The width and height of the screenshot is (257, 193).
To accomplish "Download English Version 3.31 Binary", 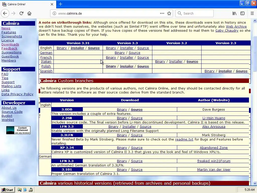I will click(x=62, y=48).
